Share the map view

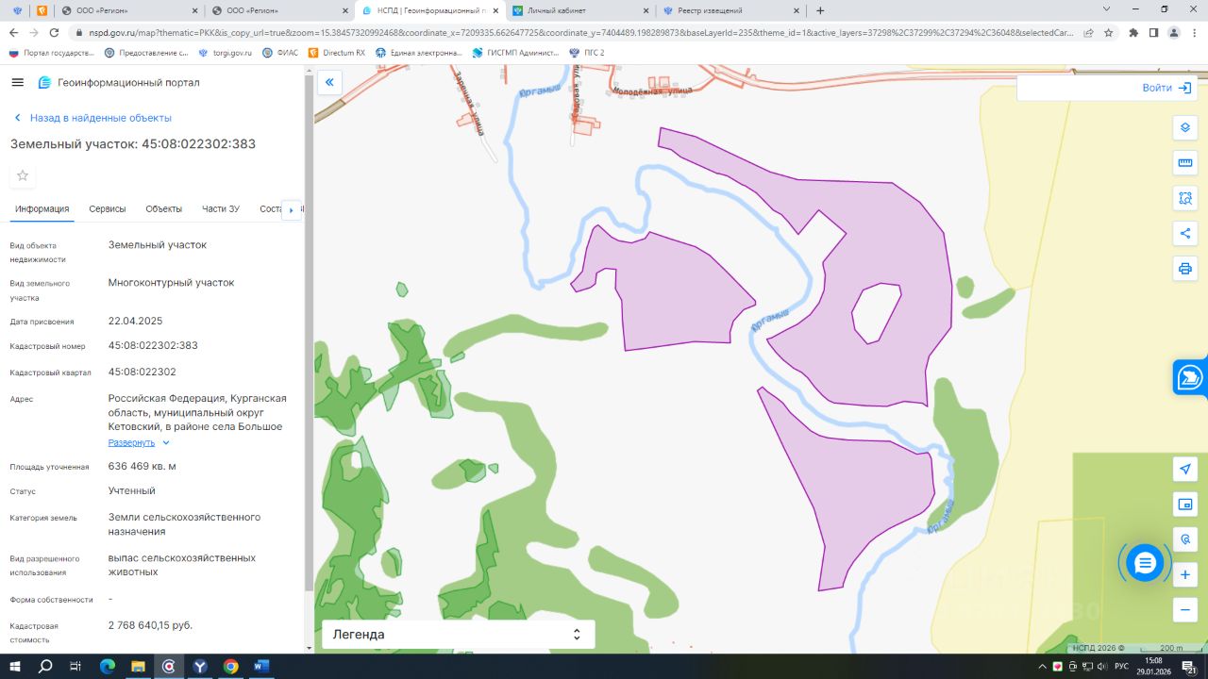click(x=1185, y=233)
